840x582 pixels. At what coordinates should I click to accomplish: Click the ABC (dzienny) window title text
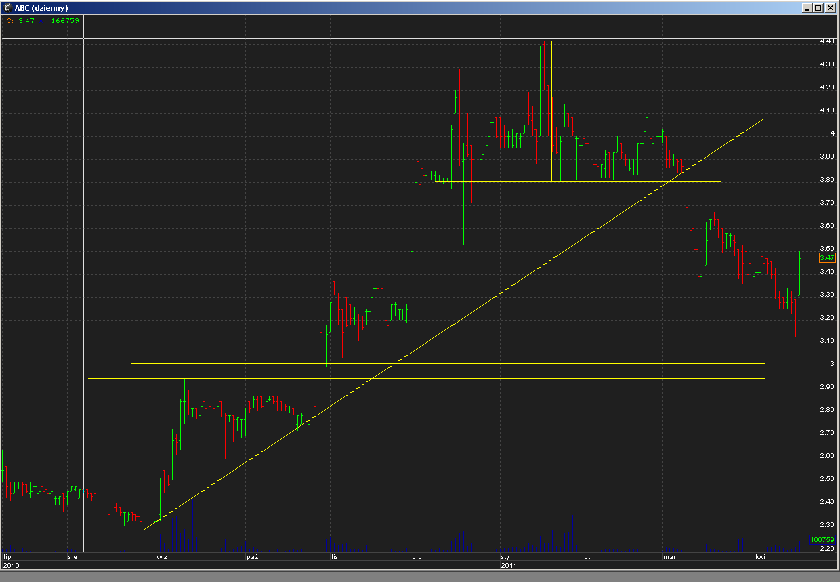coord(41,7)
